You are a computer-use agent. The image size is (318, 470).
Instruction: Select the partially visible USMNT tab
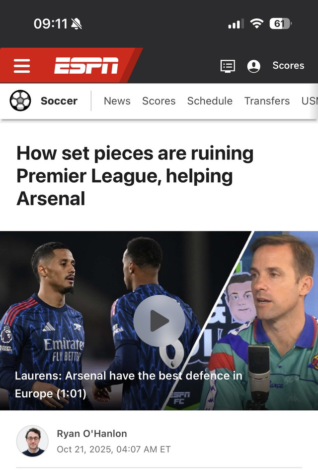310,101
